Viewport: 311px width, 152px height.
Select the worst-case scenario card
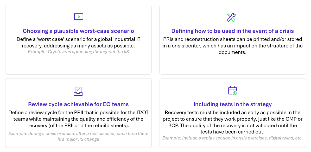coord(78,40)
